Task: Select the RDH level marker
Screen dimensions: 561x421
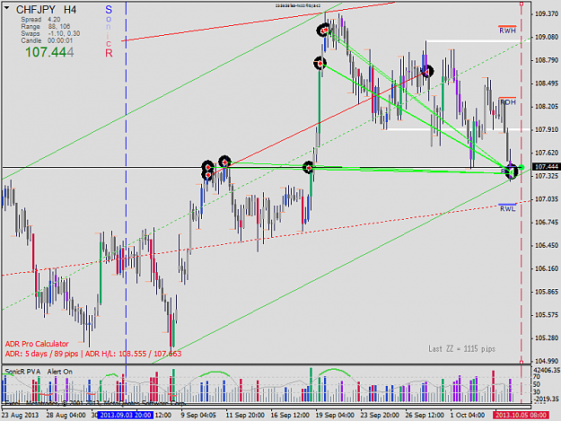Action: [507, 101]
